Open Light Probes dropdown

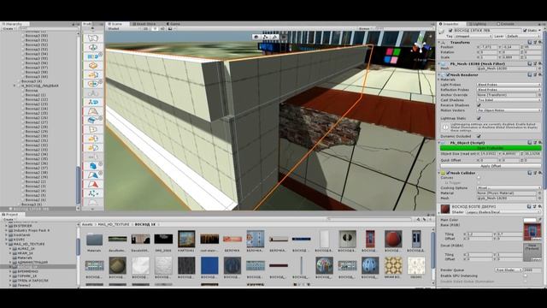tap(509, 85)
